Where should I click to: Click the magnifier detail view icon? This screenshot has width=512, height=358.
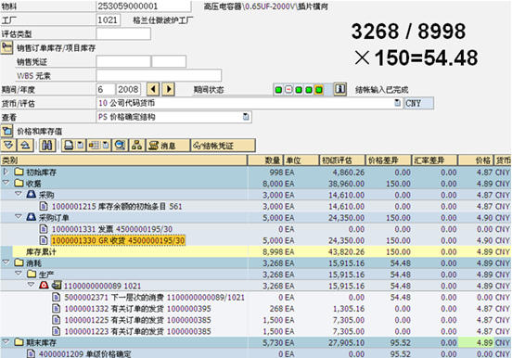pos(120,145)
